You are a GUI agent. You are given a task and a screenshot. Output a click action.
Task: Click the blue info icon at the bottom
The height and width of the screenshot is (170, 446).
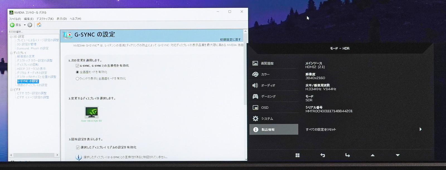click(x=79, y=157)
